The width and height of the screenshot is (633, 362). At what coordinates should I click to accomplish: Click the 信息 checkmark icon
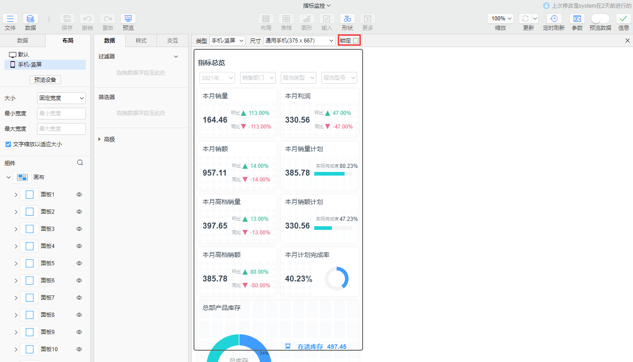(x=624, y=19)
